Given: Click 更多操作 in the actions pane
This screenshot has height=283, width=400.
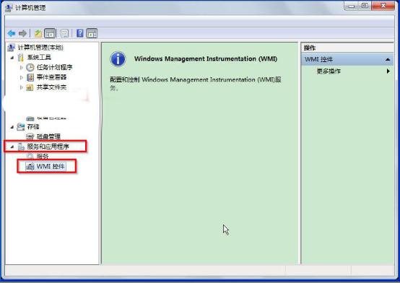Looking at the screenshot, I should tap(329, 71).
